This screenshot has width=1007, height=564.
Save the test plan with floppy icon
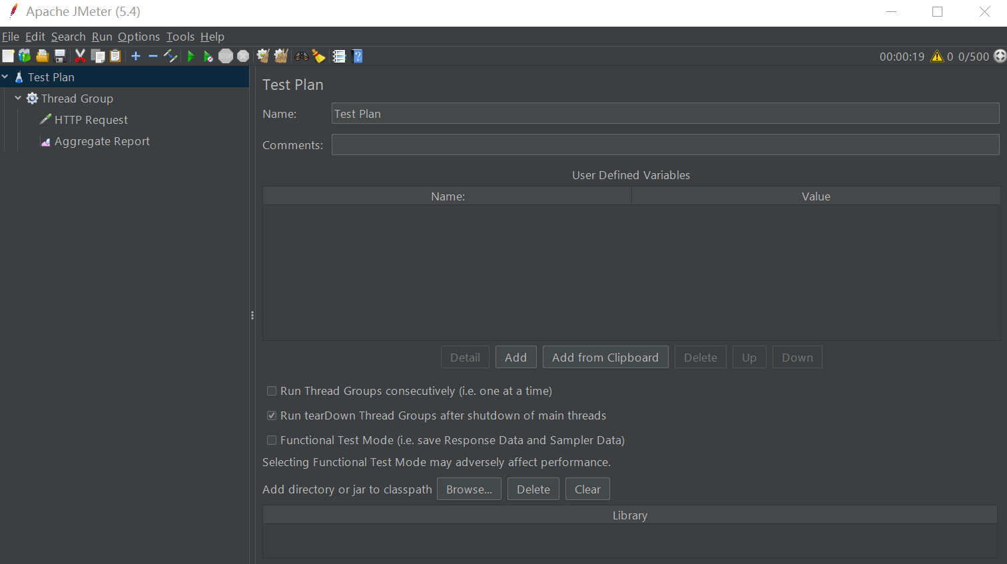click(60, 56)
